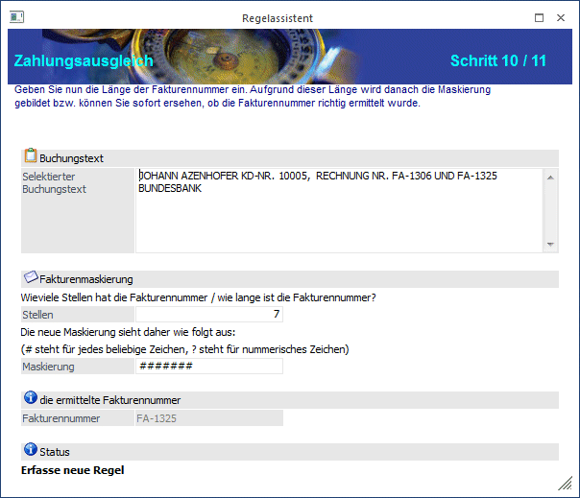
Task: Maximize the Regelassistent window
Action: pyautogui.click(x=539, y=16)
